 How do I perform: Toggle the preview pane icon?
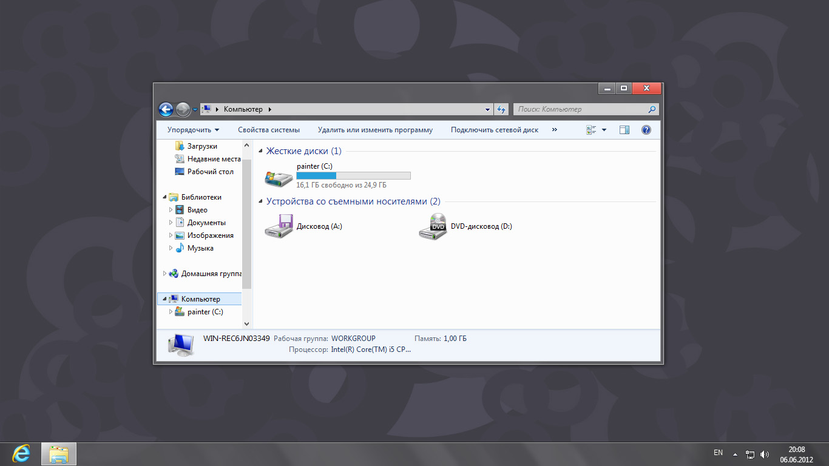pyautogui.click(x=624, y=130)
